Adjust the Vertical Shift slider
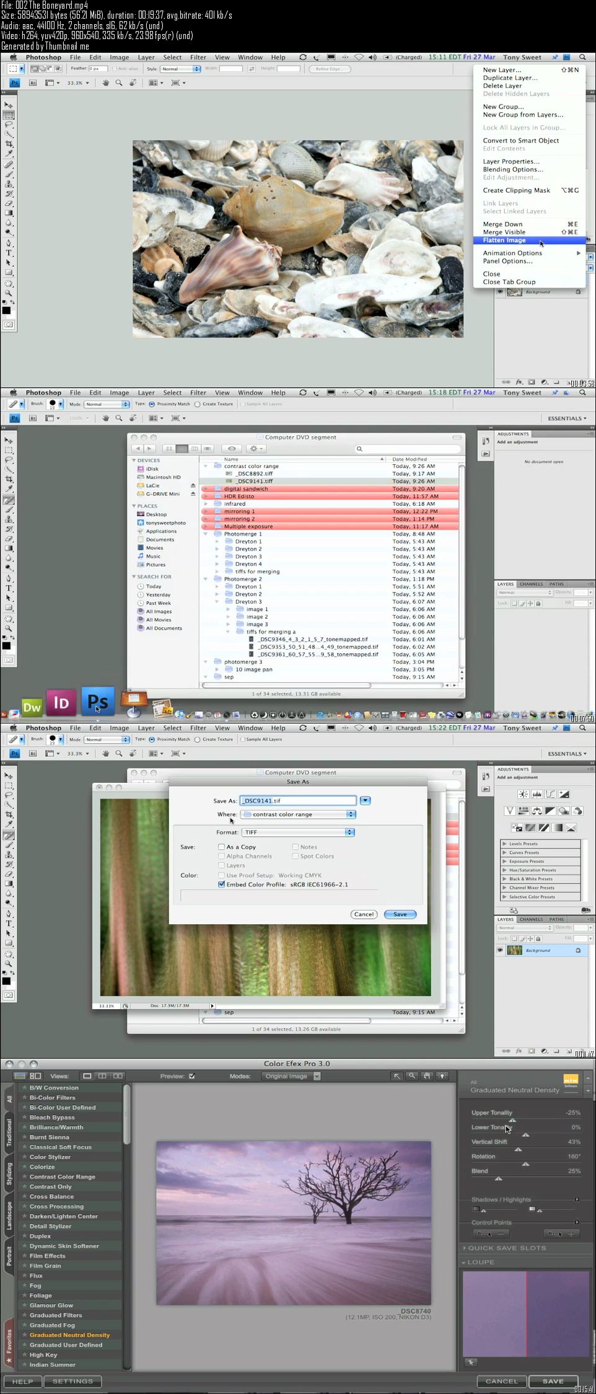The width and height of the screenshot is (596, 1394). coord(518,1150)
